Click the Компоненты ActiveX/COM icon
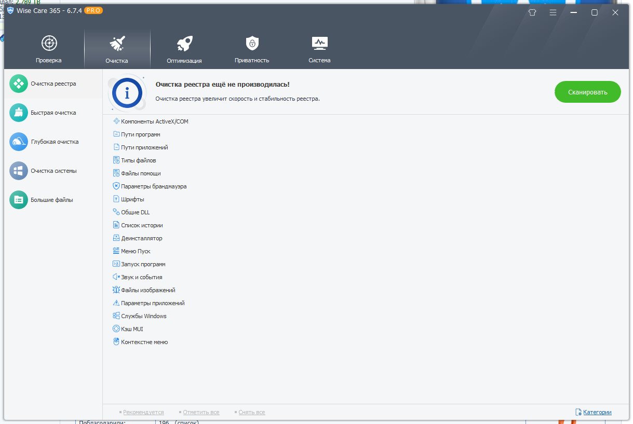Screen dimensions: 633x424 [116, 121]
